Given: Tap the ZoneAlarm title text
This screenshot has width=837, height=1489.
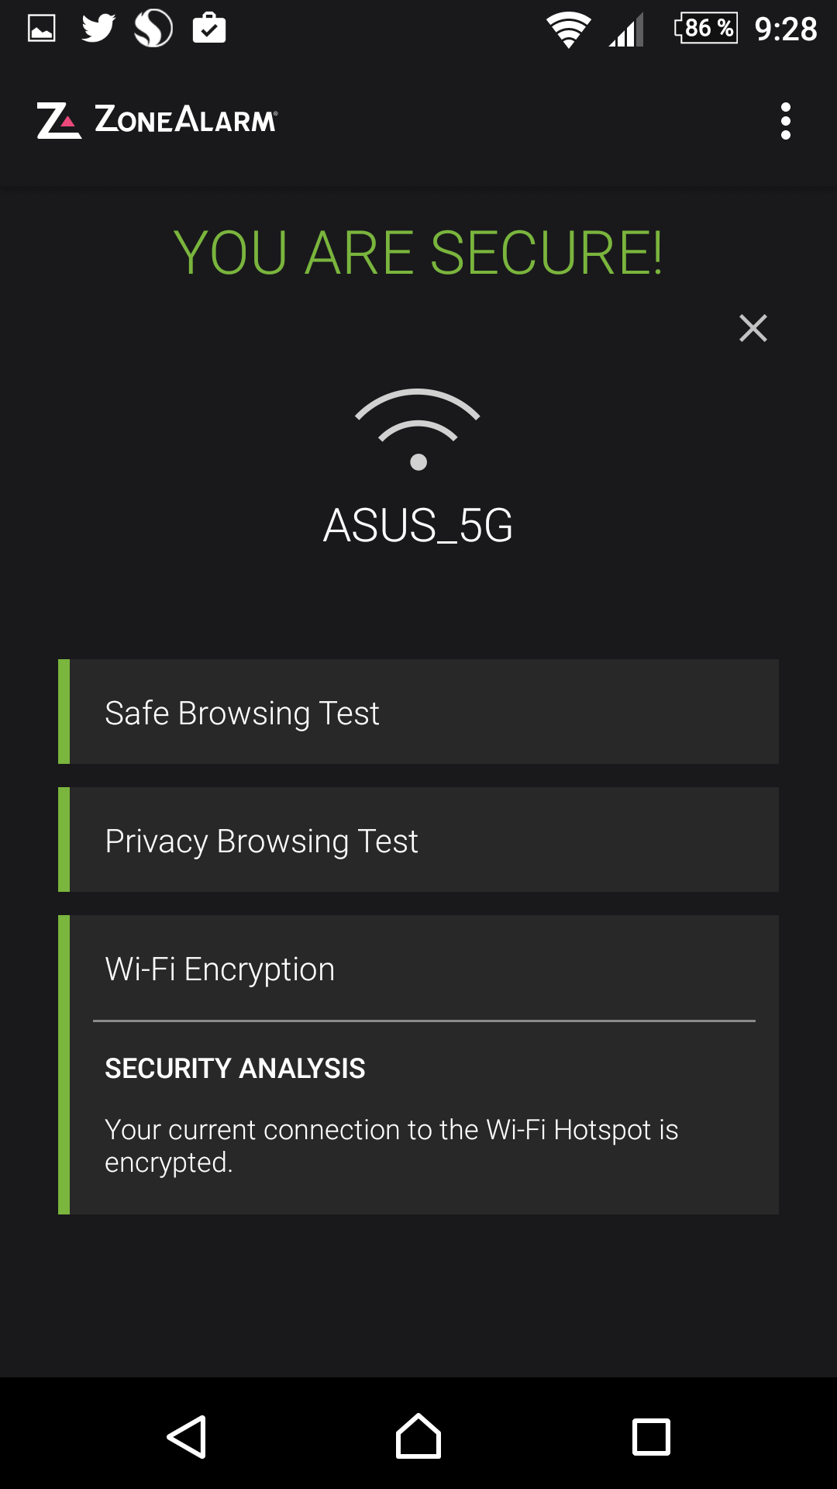Looking at the screenshot, I should [186, 120].
